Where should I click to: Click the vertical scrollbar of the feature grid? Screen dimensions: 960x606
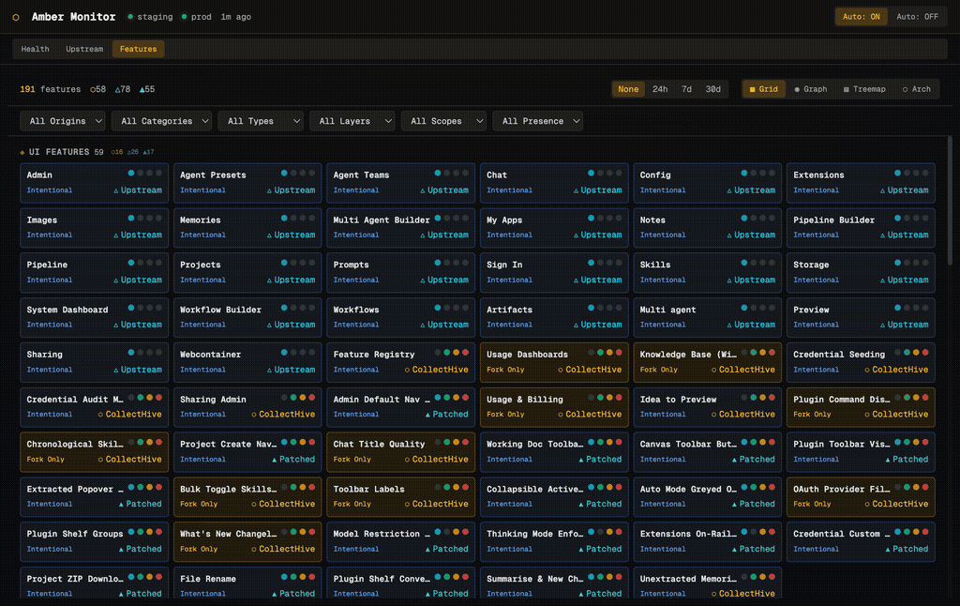coord(950,201)
